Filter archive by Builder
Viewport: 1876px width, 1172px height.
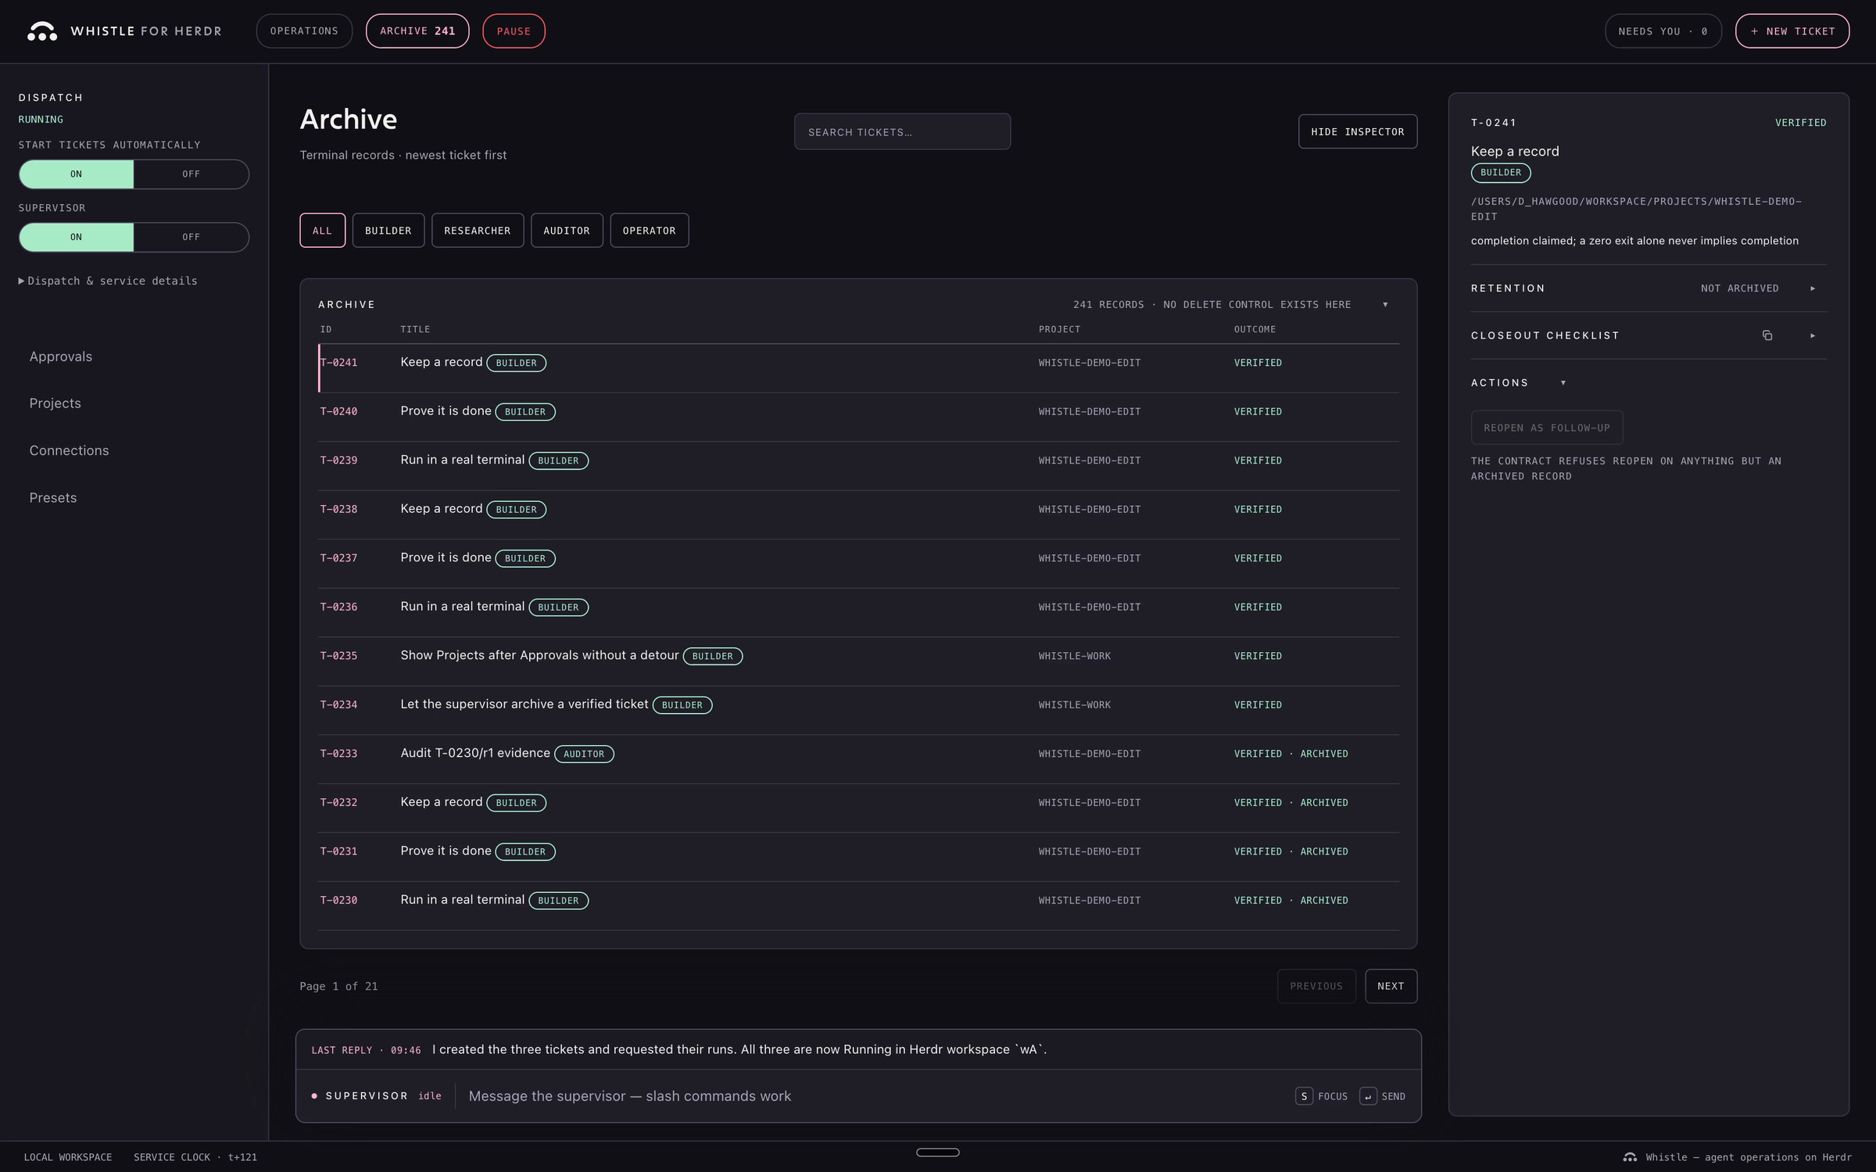point(388,231)
